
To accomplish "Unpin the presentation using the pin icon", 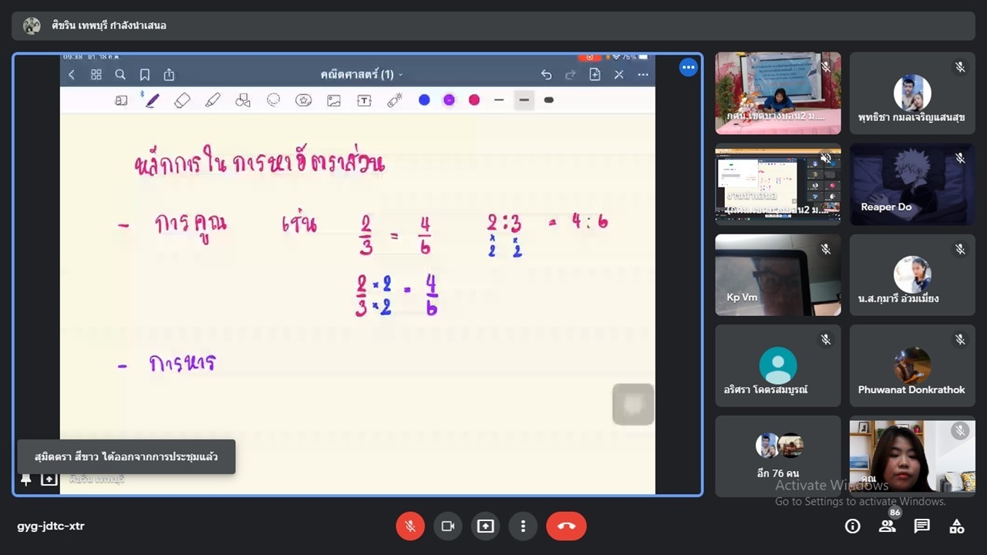I will point(26,479).
